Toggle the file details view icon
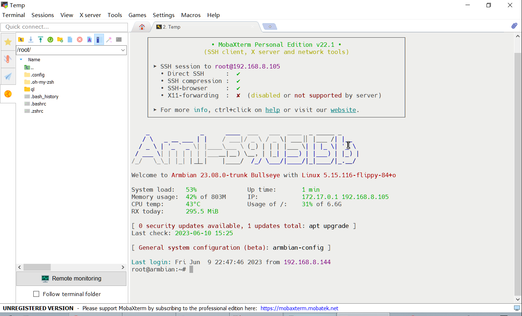Image resolution: width=522 pixels, height=316 pixels. coord(99,39)
